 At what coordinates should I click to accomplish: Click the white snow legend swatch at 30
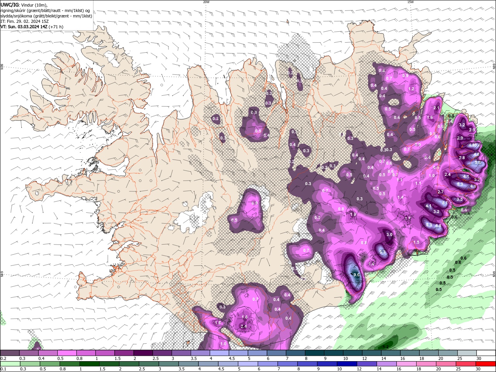pos(486,353)
